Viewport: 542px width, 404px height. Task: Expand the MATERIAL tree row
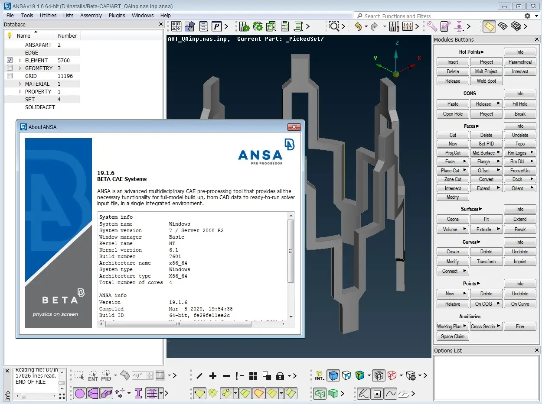[x=20, y=84]
